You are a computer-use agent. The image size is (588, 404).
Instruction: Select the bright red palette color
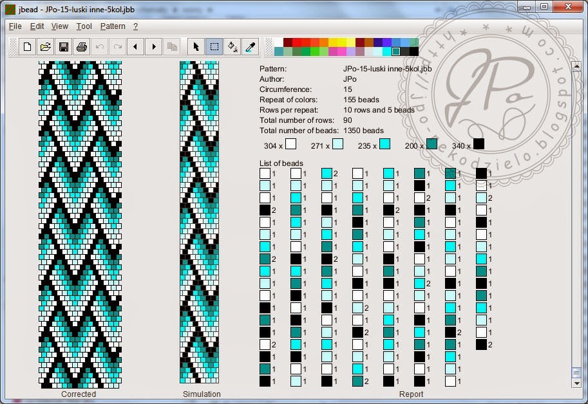pos(297,42)
